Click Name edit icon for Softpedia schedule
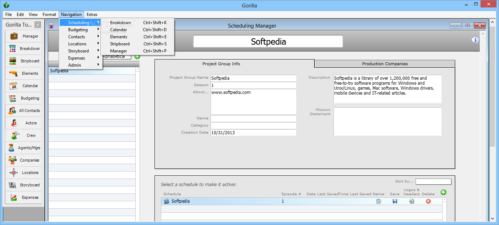 coord(379,201)
